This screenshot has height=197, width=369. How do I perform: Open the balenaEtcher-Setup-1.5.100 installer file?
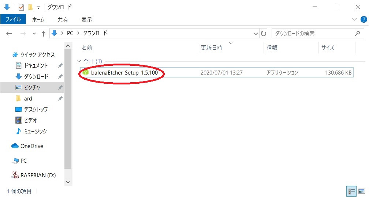[x=124, y=73]
